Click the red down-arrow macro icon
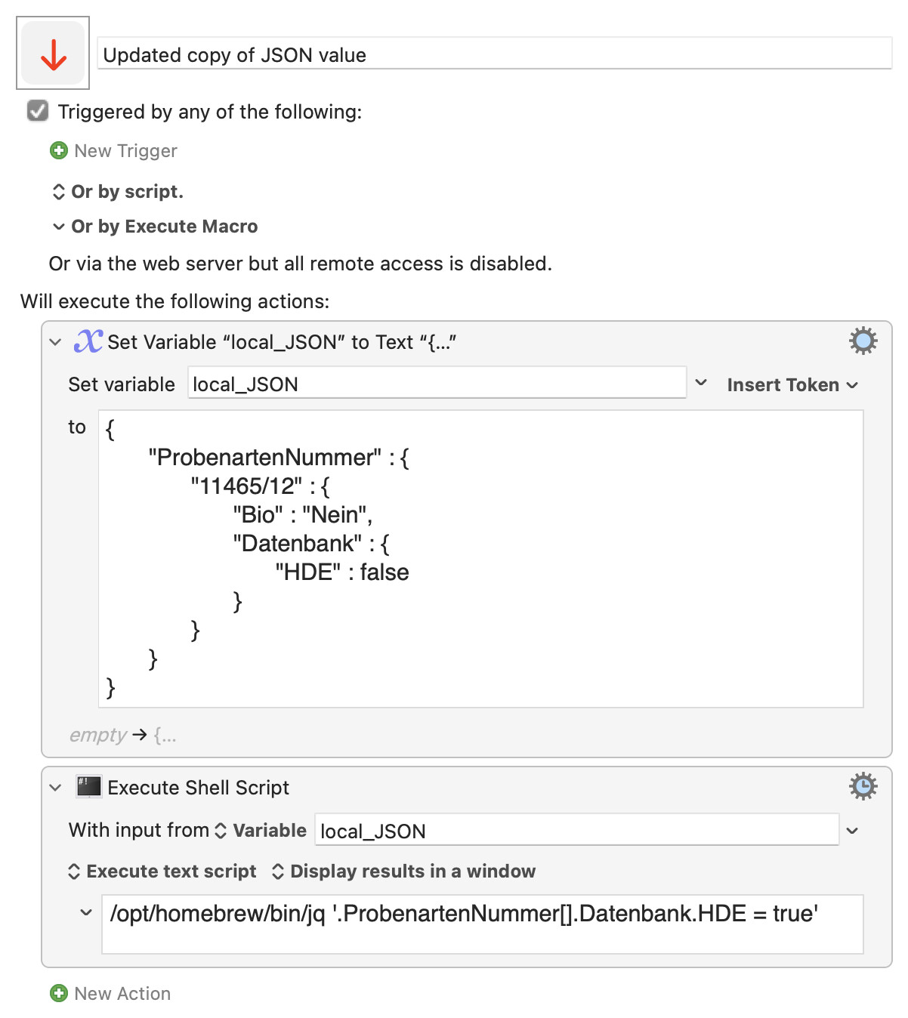This screenshot has width=908, height=1018. (53, 54)
